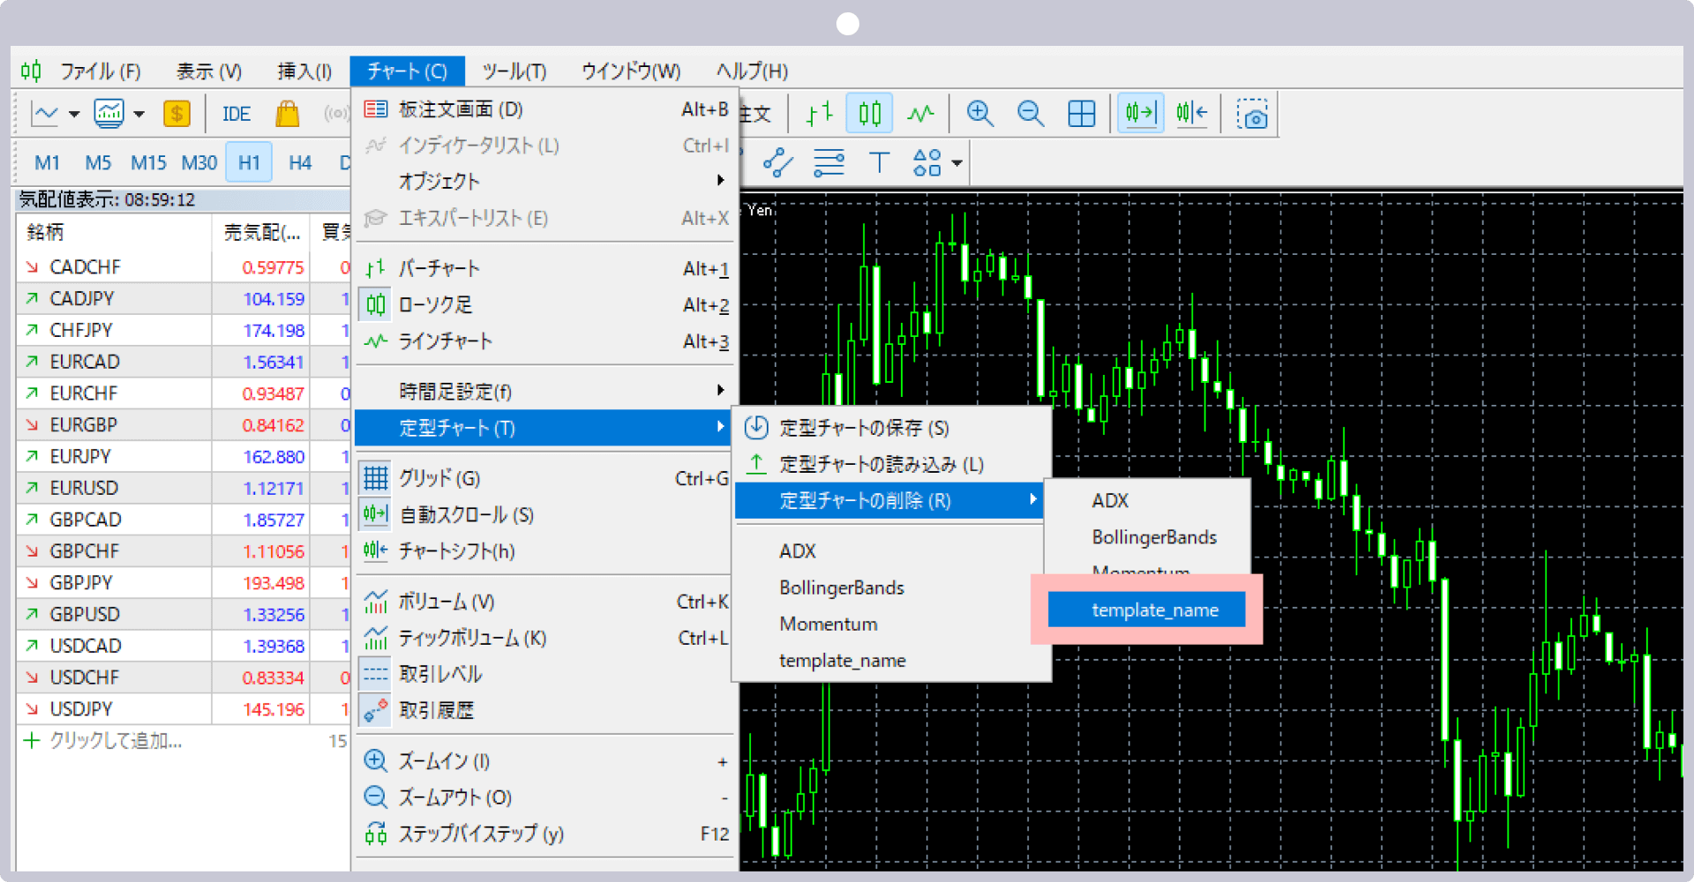
Task: Select the EURUSD row in market watch
Action: coord(84,488)
